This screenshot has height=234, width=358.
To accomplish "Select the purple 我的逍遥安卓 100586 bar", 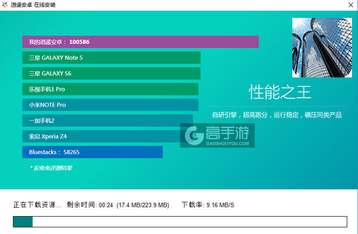I will pos(140,42).
